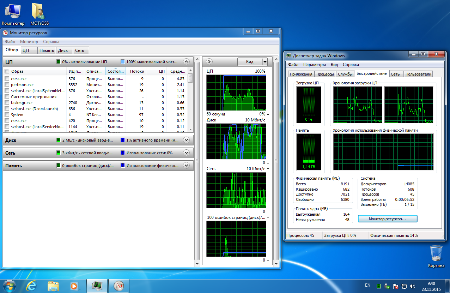The width and height of the screenshot is (450, 293).
Task: Open the Файл menu in Resource Monitor
Action: tap(10, 42)
